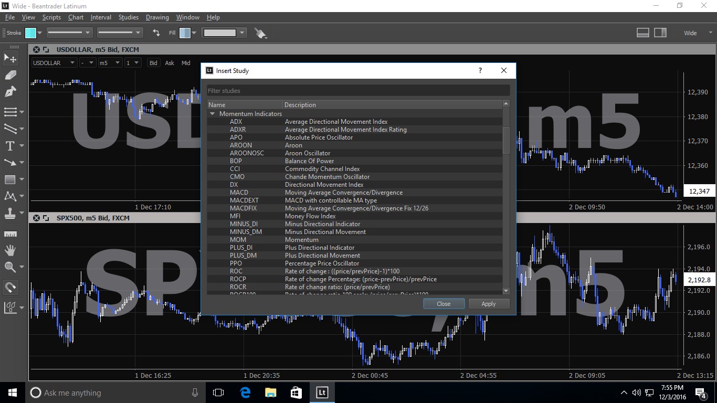This screenshot has height=403, width=717.
Task: Sort studies by the Description column header
Action: tap(393, 105)
